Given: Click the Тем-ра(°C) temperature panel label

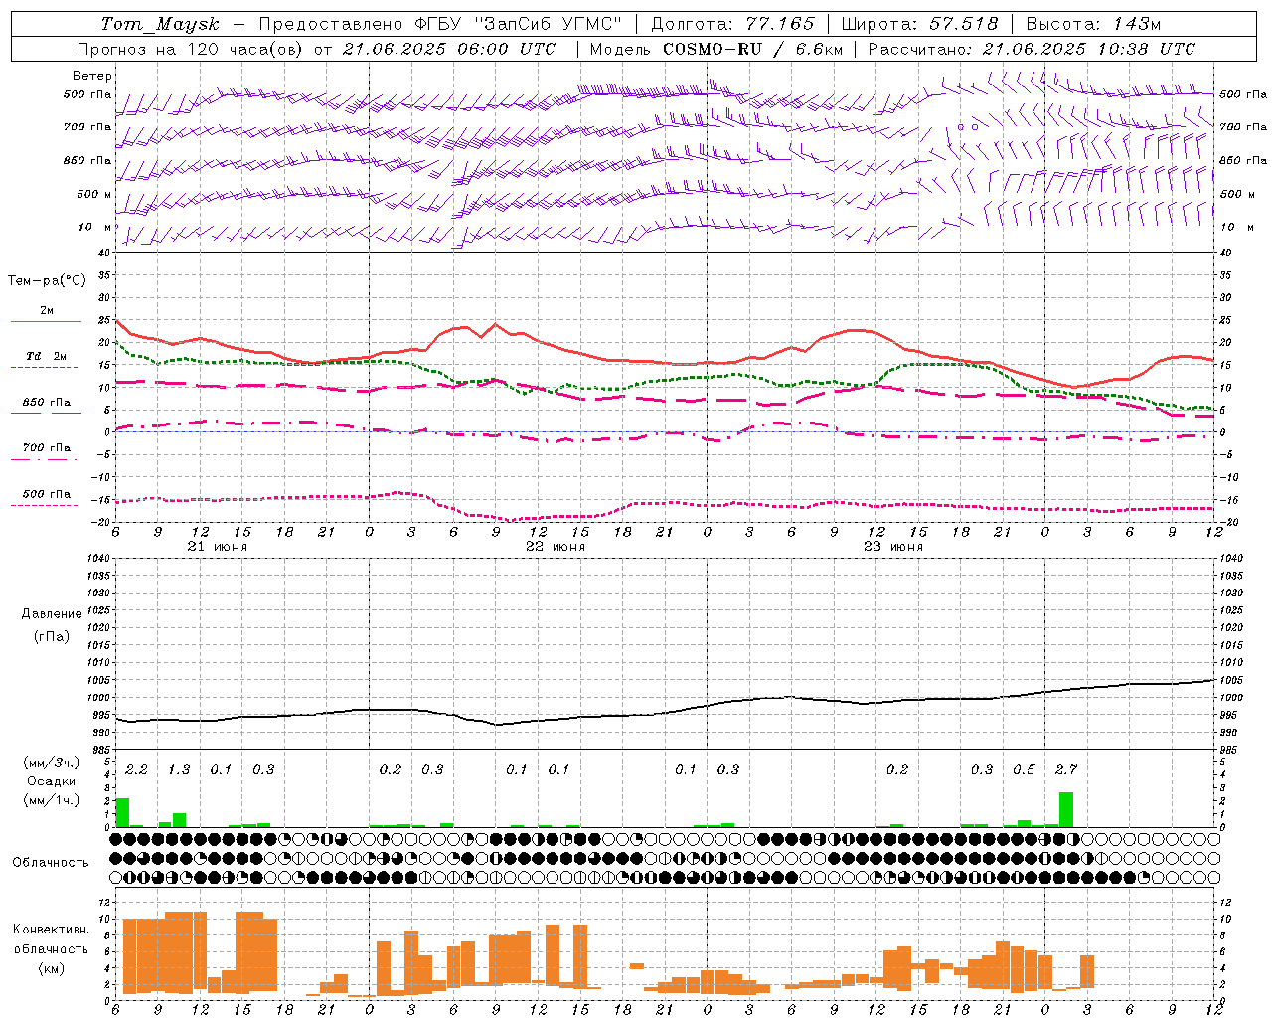Looking at the screenshot, I should (47, 281).
